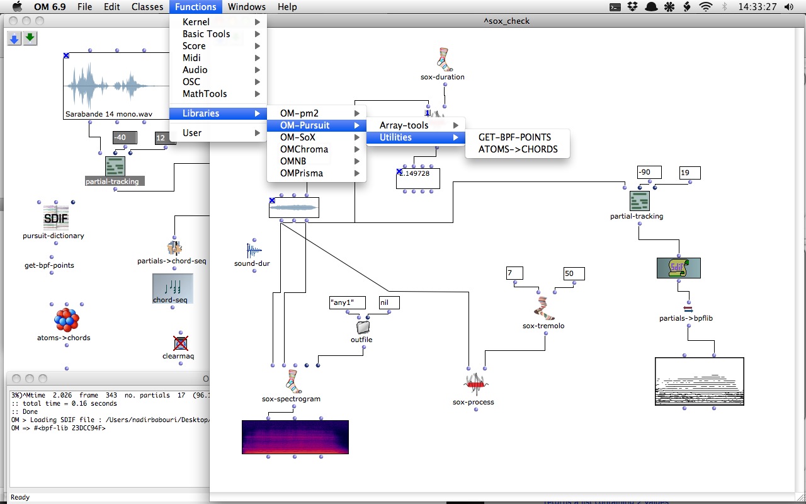The width and height of the screenshot is (806, 504).
Task: Expand the User submenu
Action: pos(218,133)
